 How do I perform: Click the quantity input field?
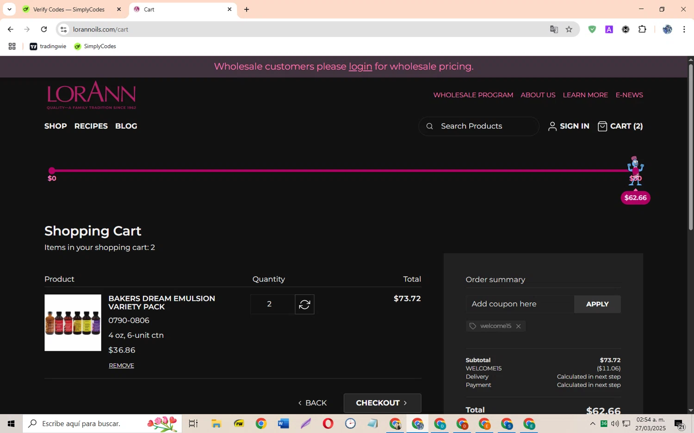(x=273, y=304)
